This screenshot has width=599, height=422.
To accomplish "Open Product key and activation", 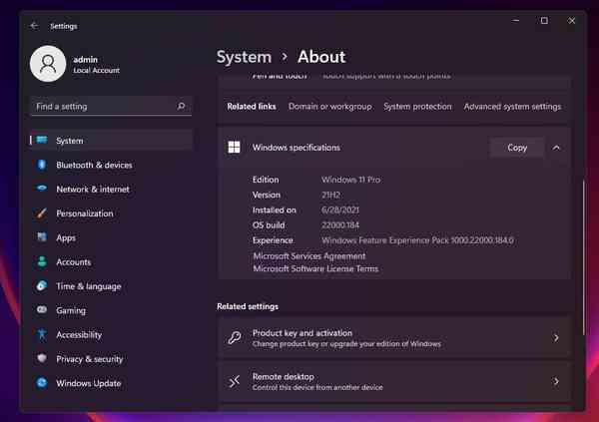I will [393, 338].
